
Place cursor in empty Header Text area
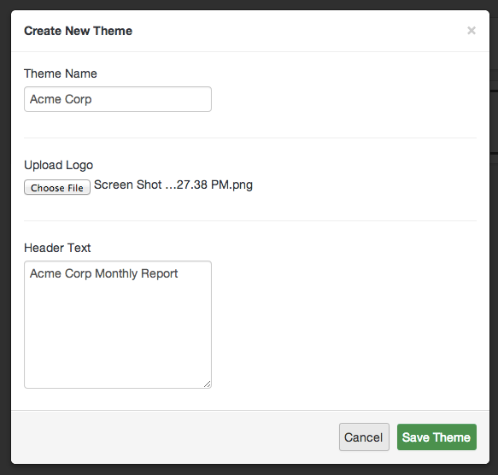tap(118, 334)
